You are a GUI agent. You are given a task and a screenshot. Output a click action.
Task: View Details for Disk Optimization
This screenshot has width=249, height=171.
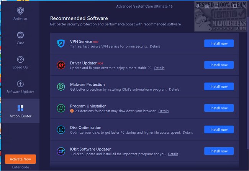click(x=188, y=133)
